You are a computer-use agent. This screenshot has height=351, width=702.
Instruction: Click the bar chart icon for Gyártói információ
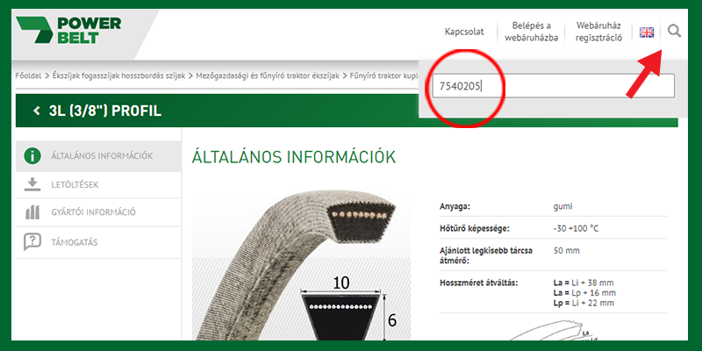[x=32, y=212]
